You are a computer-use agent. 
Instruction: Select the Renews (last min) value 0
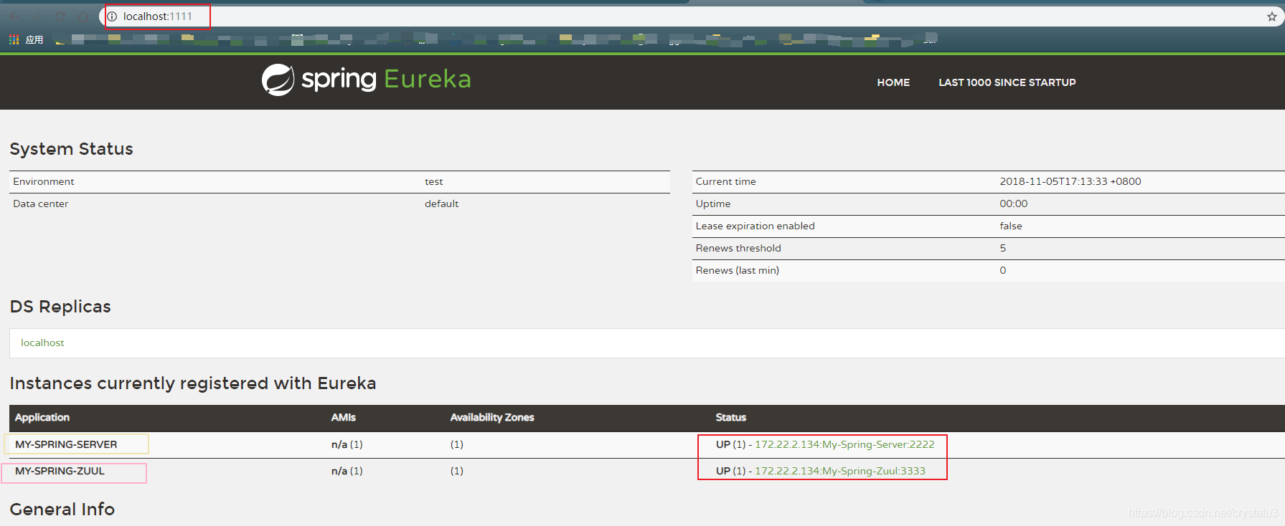pos(1002,270)
